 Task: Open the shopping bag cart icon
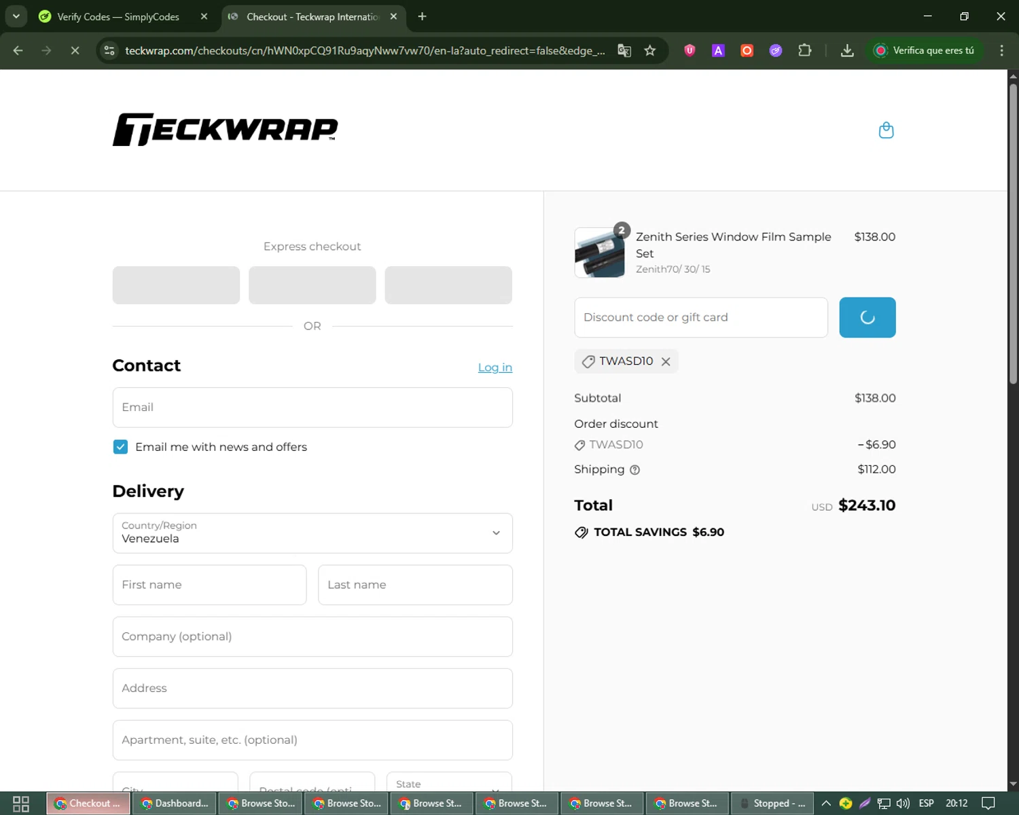[886, 130]
